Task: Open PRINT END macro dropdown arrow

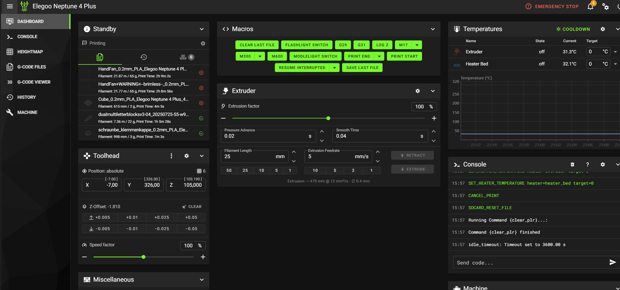Action: tap(379, 56)
